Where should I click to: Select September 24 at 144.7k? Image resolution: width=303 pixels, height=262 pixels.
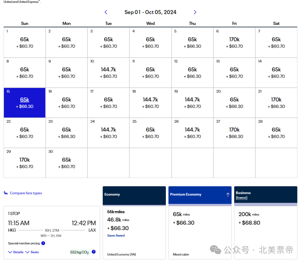click(108, 133)
